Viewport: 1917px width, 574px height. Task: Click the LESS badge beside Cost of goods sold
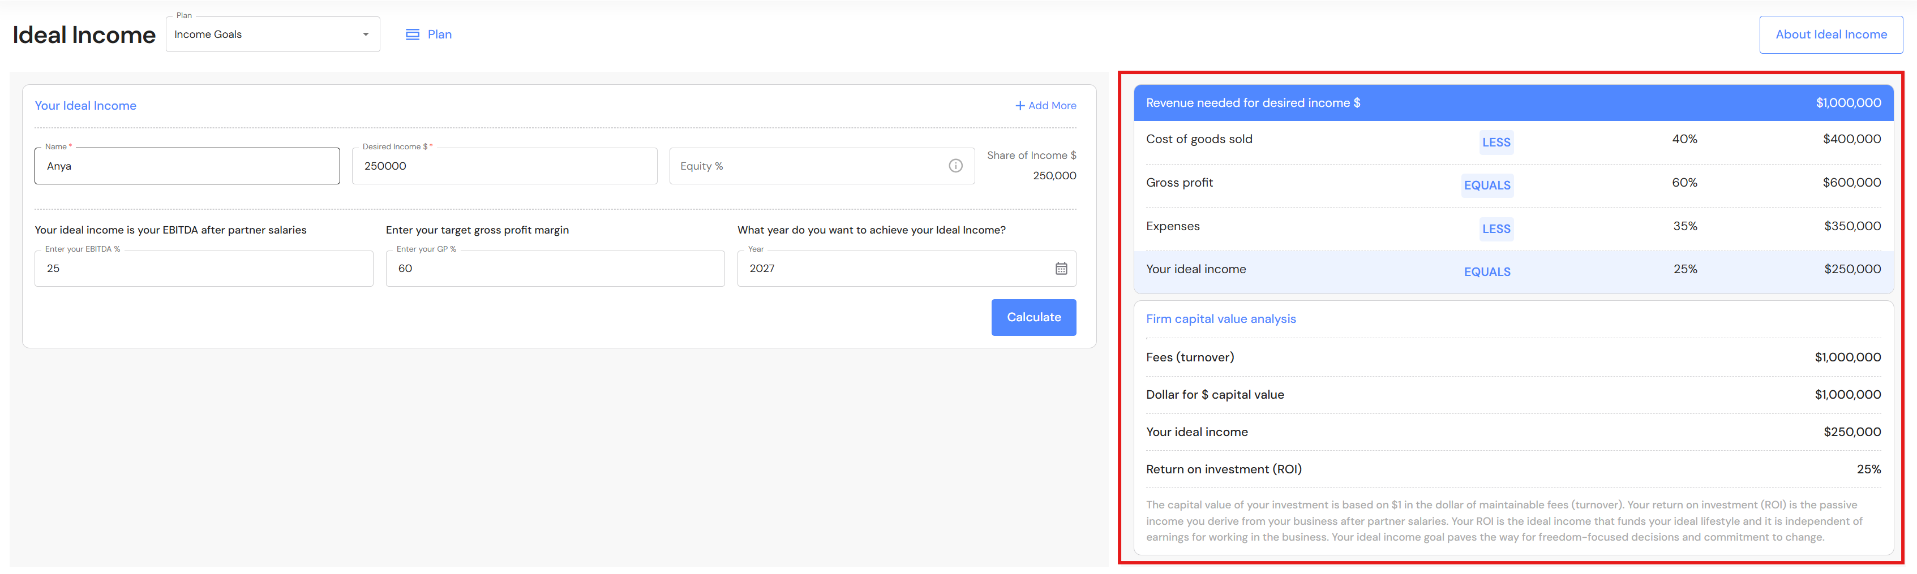(x=1496, y=142)
